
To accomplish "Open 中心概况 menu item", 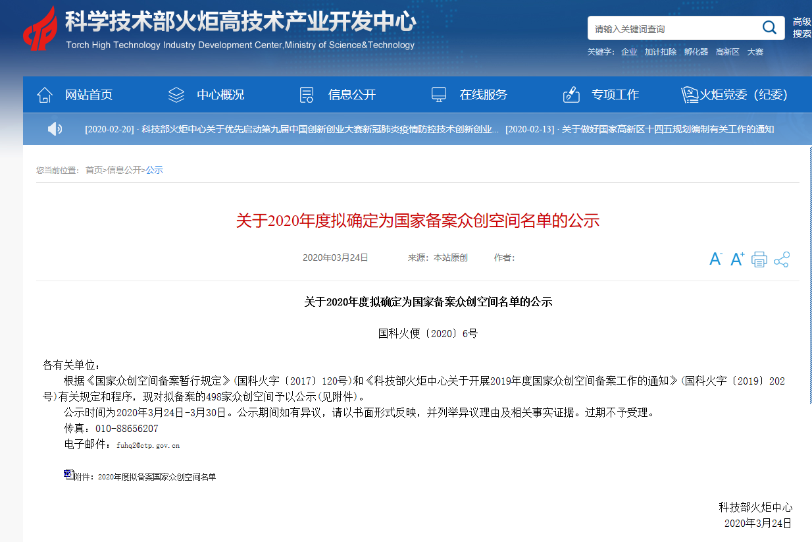I will 220,95.
